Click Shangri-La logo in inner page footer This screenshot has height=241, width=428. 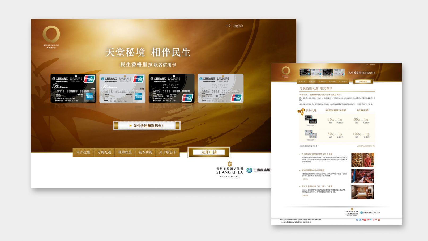pyautogui.click(x=352, y=212)
